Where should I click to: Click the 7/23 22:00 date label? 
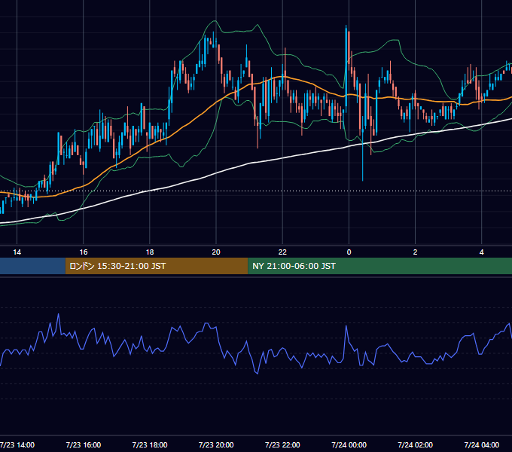pyautogui.click(x=282, y=444)
